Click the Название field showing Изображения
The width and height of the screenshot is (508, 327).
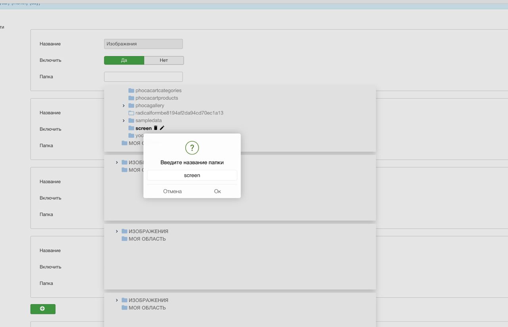(x=143, y=44)
